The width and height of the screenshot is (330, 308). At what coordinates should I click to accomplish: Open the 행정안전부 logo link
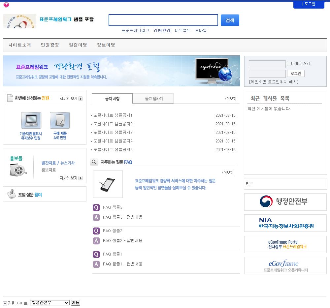285,201
